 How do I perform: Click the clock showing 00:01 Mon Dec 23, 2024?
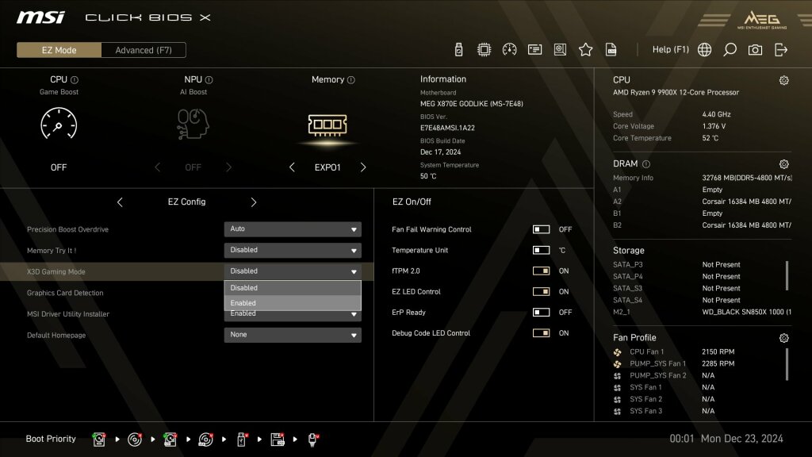726,439
